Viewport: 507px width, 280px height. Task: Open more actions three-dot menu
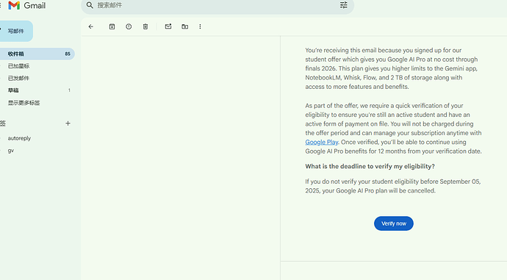[200, 26]
